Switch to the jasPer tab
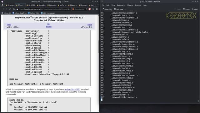Viewport: 200px width, 113px height. [x=62, y=5]
